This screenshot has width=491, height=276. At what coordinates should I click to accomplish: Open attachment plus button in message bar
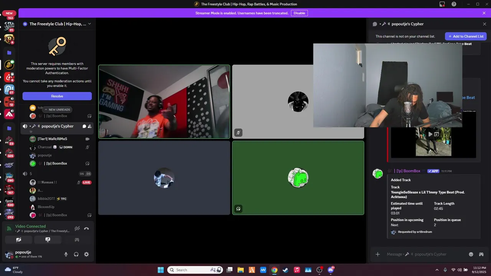[377, 254]
